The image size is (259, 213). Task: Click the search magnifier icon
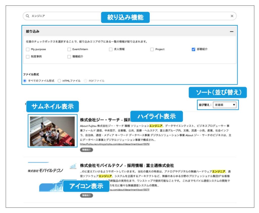27,16
